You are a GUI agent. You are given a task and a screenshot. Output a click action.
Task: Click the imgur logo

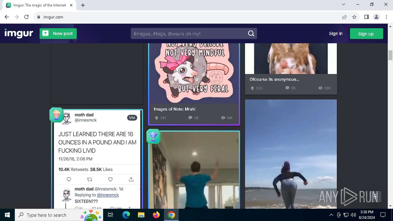click(x=19, y=33)
